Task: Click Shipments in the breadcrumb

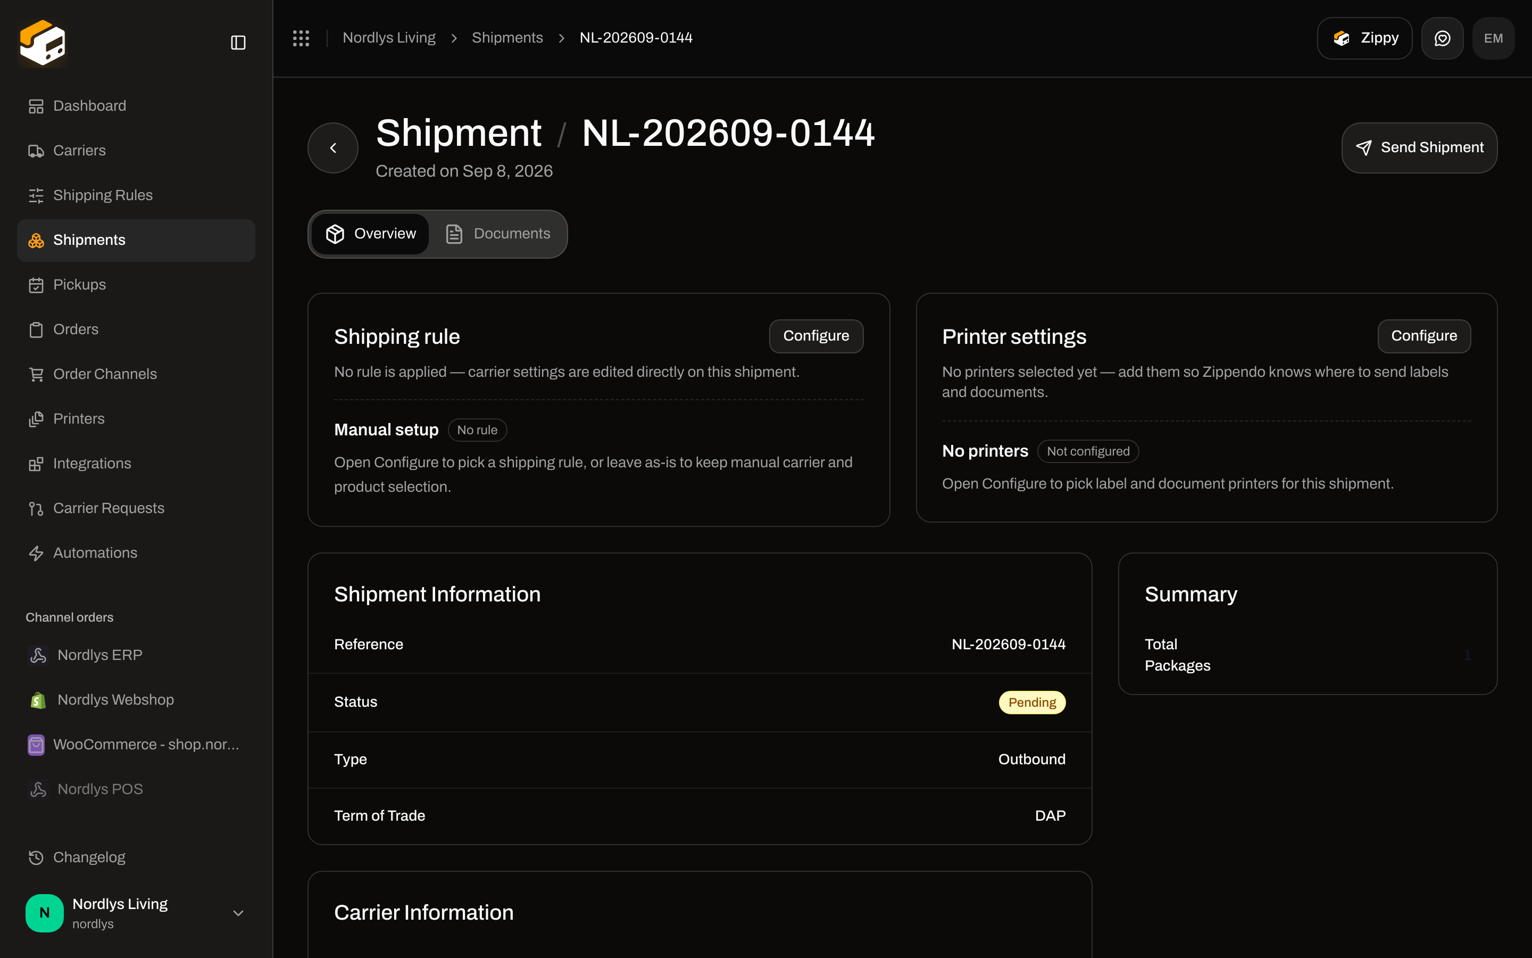Action: (507, 38)
